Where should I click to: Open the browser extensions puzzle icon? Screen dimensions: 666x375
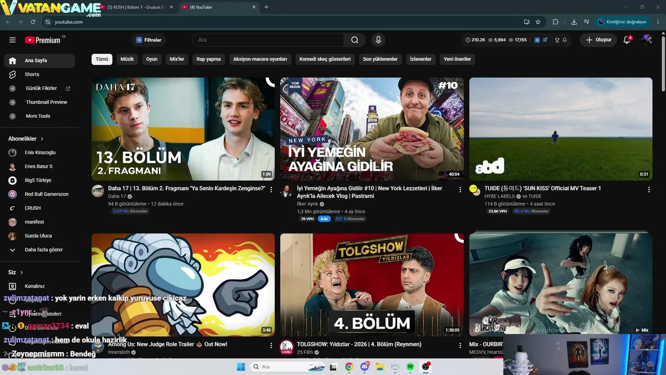pos(555,22)
